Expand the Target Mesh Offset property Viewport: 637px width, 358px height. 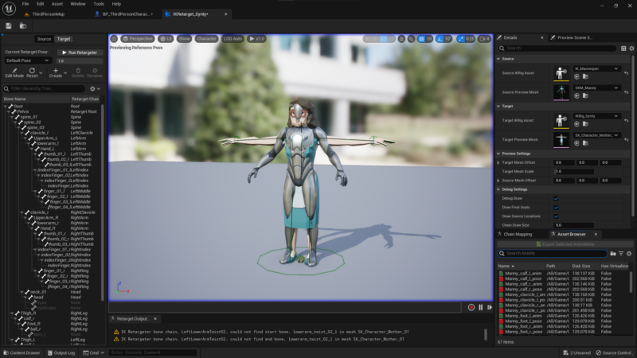point(498,163)
